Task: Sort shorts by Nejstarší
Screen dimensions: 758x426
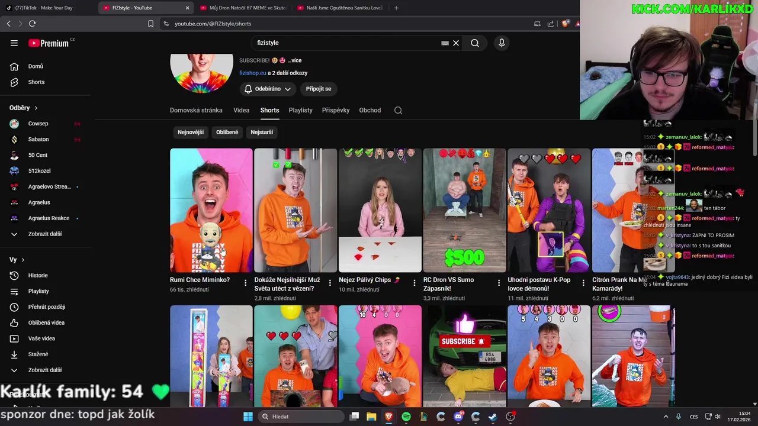Action: point(262,133)
